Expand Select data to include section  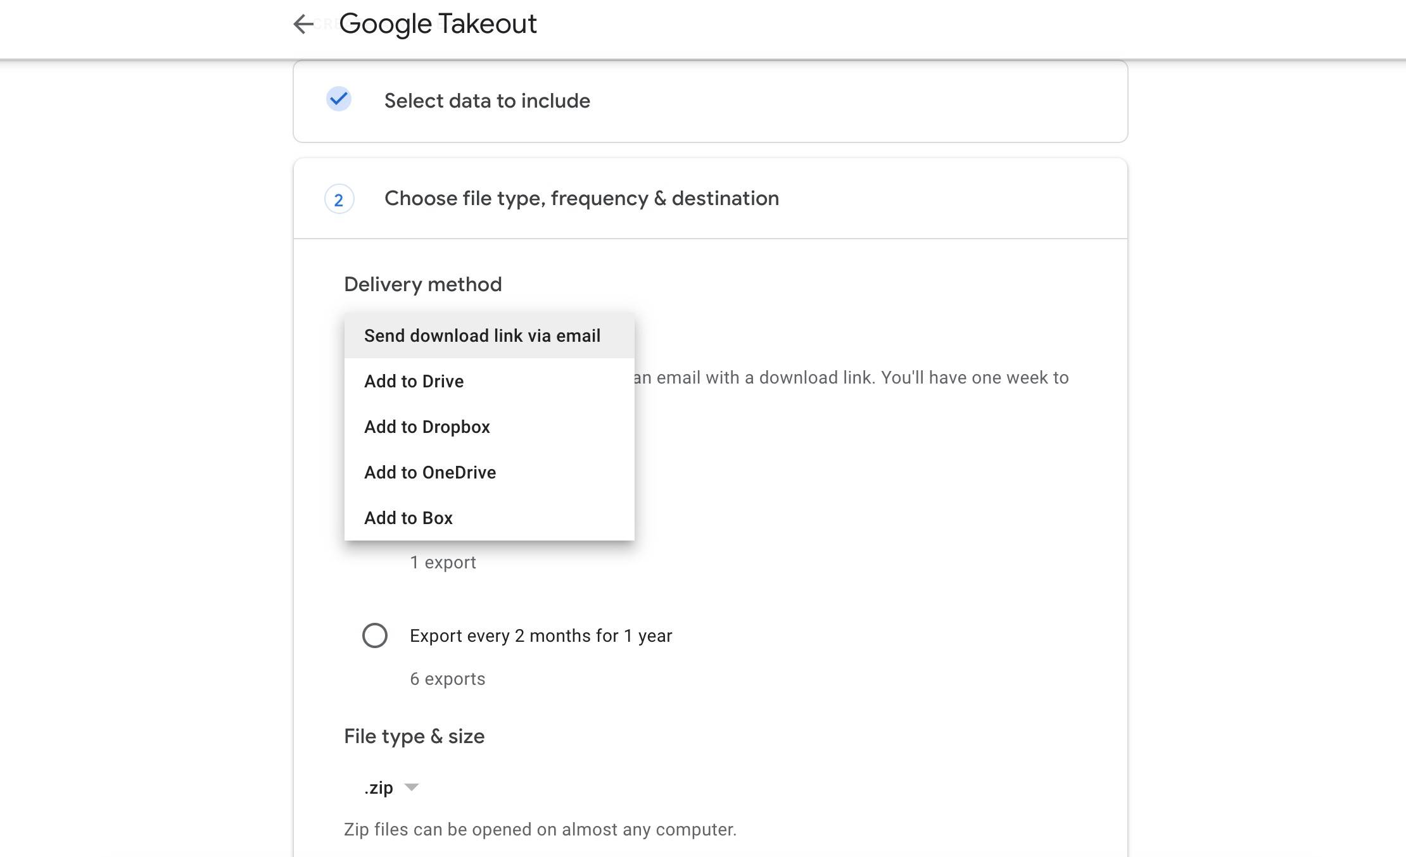point(710,101)
